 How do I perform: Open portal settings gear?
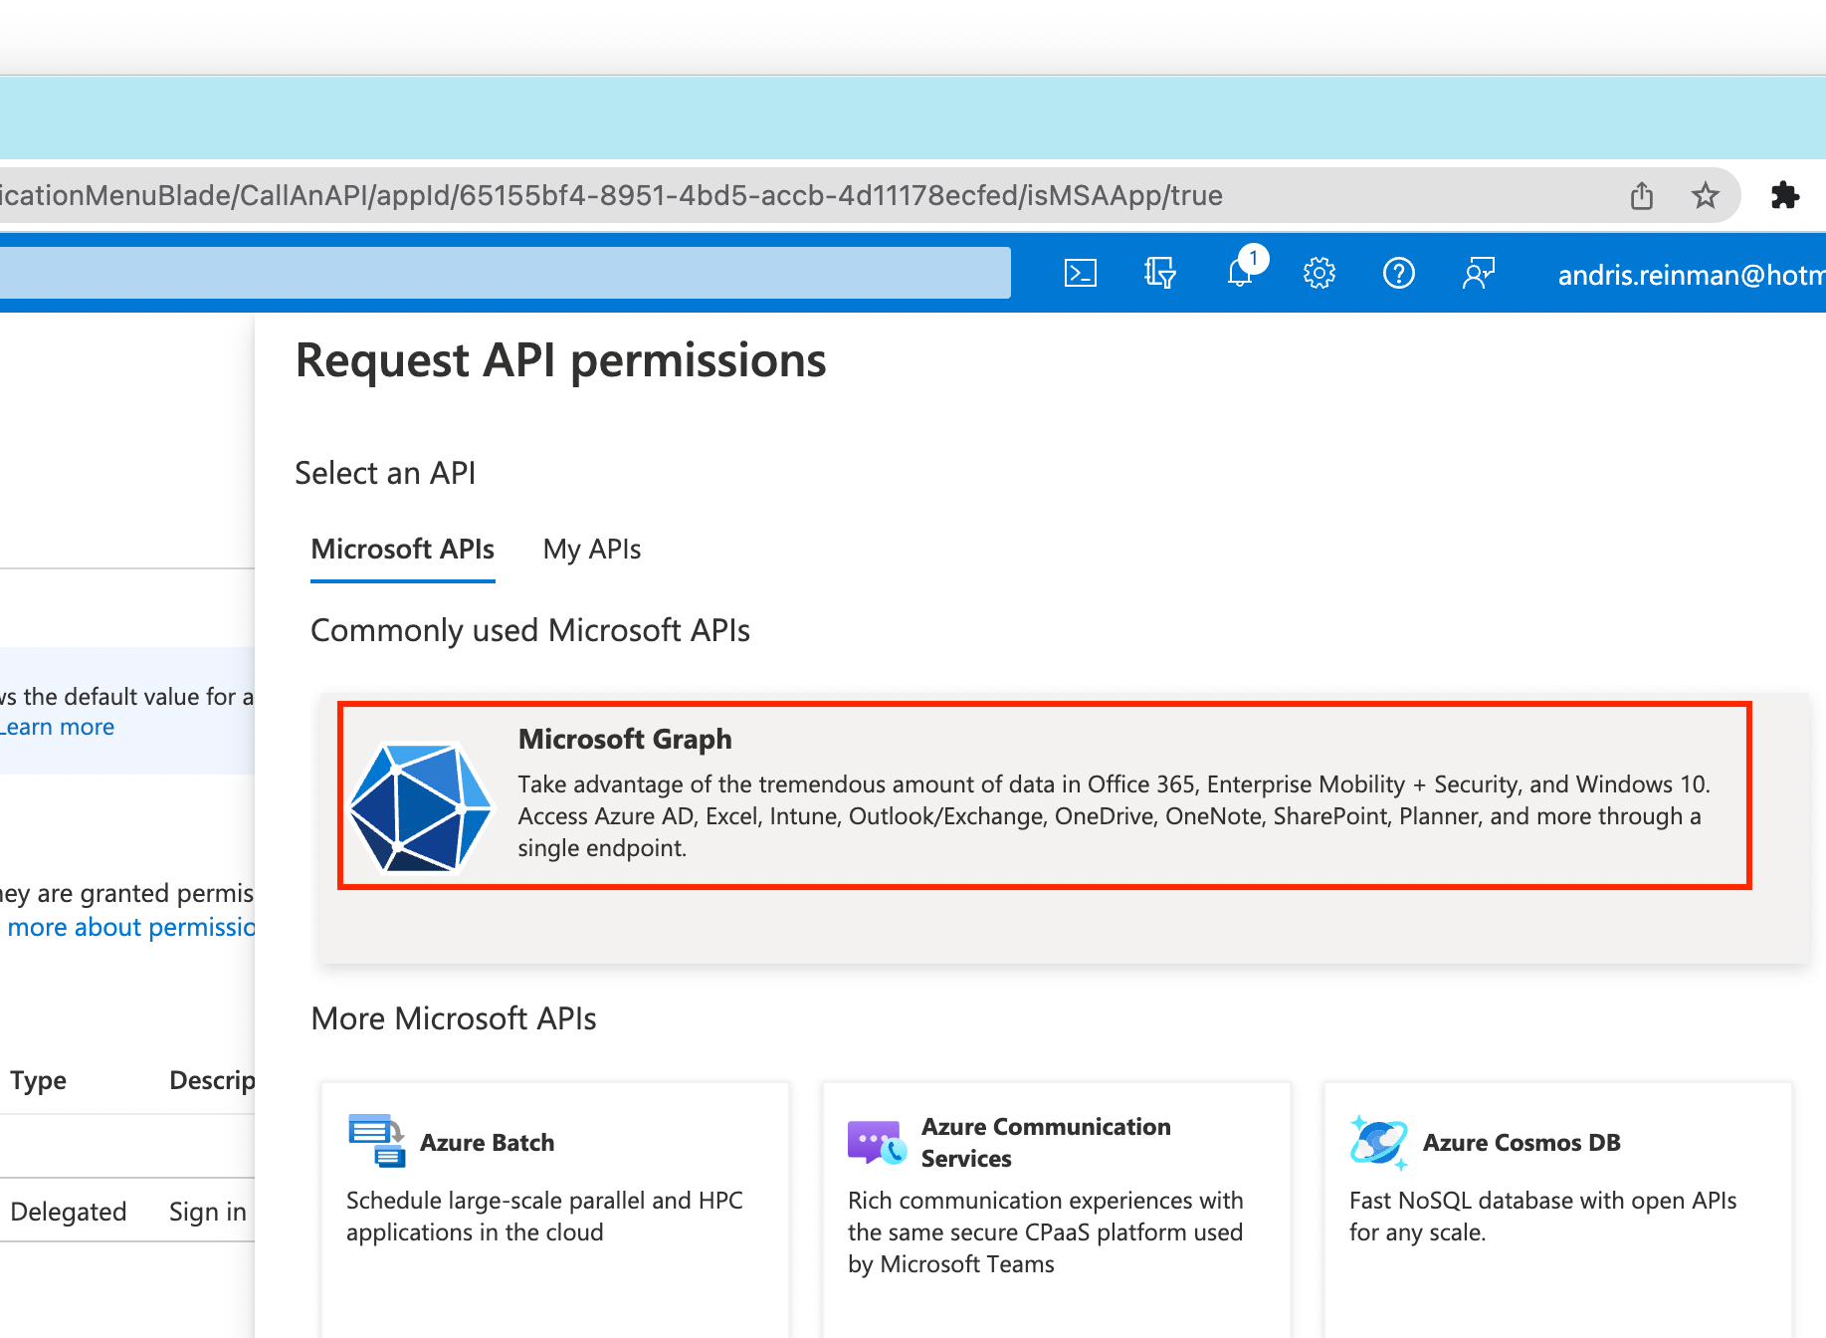click(x=1319, y=273)
